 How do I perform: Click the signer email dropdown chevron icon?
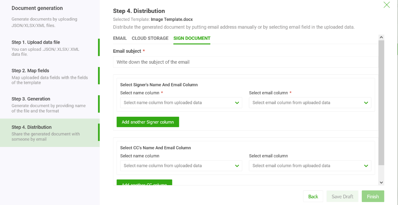[366, 103]
